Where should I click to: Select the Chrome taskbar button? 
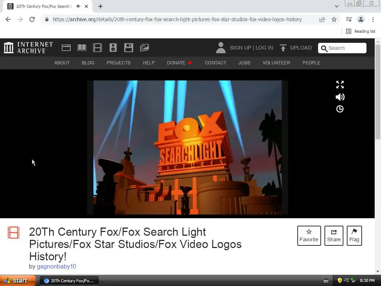pos(69,281)
